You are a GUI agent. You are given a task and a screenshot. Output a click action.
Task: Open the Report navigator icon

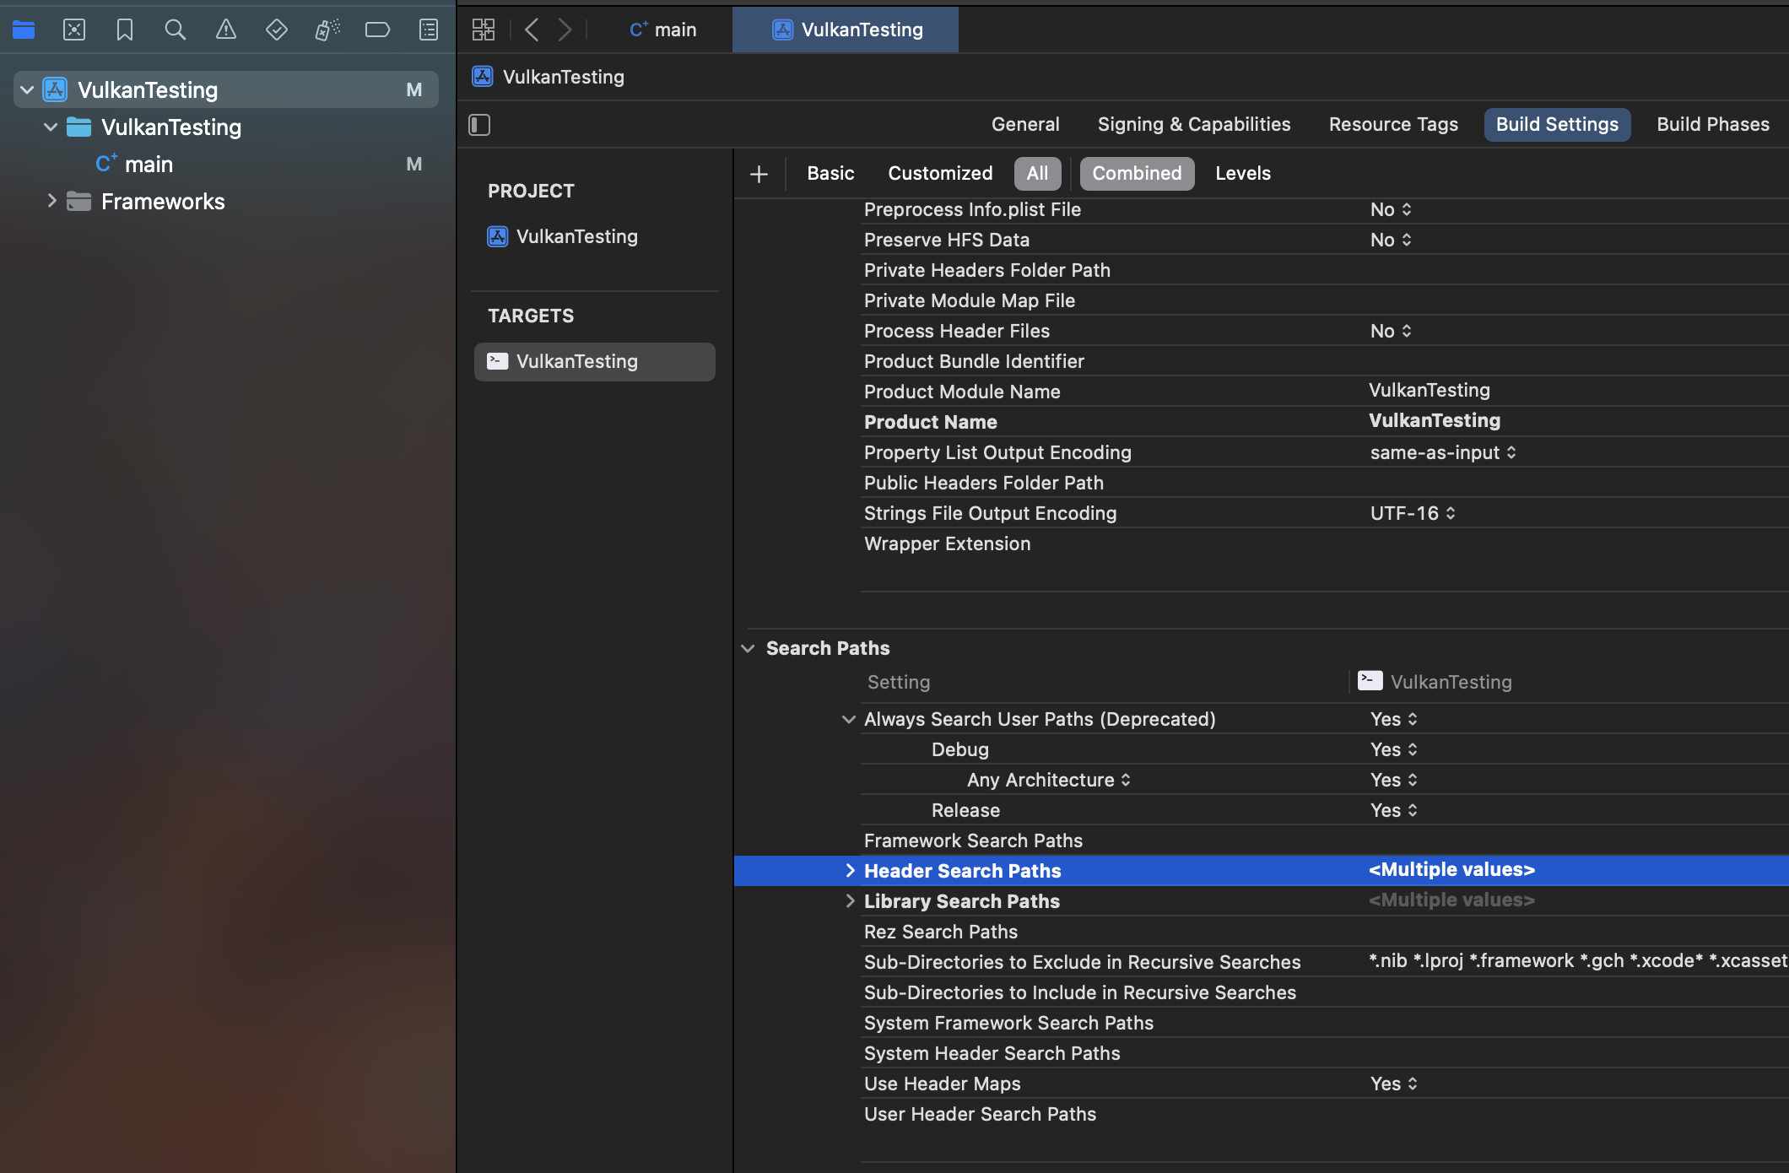click(429, 30)
